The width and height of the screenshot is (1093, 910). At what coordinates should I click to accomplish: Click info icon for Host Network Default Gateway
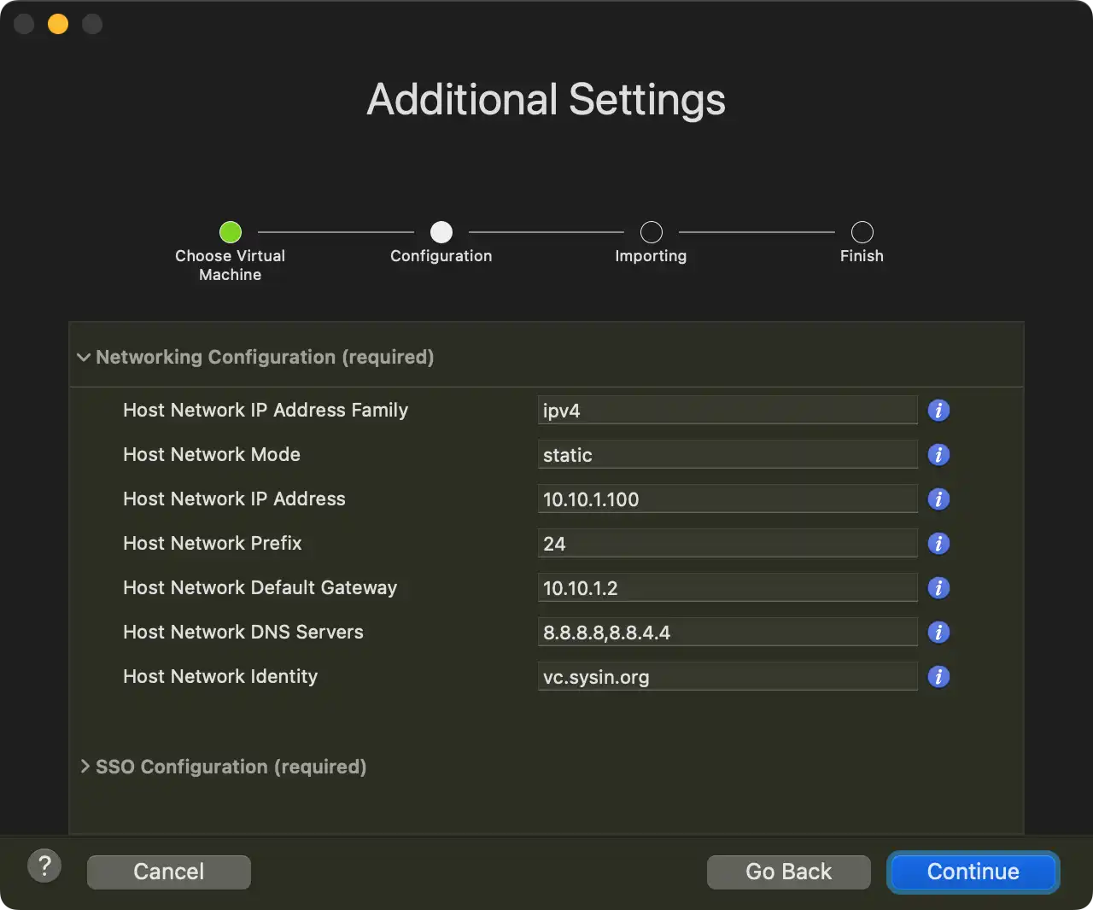tap(938, 588)
